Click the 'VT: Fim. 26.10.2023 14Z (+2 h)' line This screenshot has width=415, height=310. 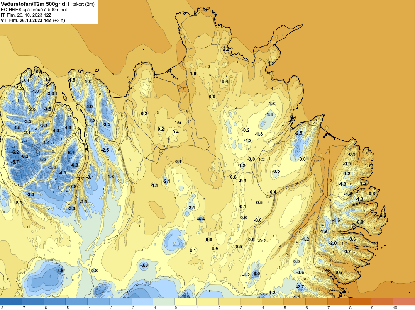(33, 20)
